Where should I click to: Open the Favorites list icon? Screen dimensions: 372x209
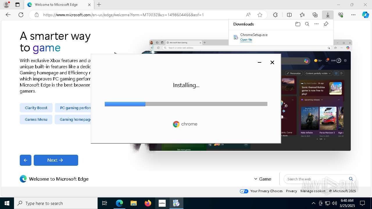[x=302, y=15]
